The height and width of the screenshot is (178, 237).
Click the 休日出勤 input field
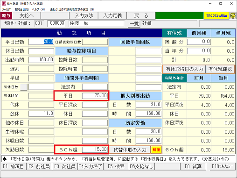coord(41,51)
